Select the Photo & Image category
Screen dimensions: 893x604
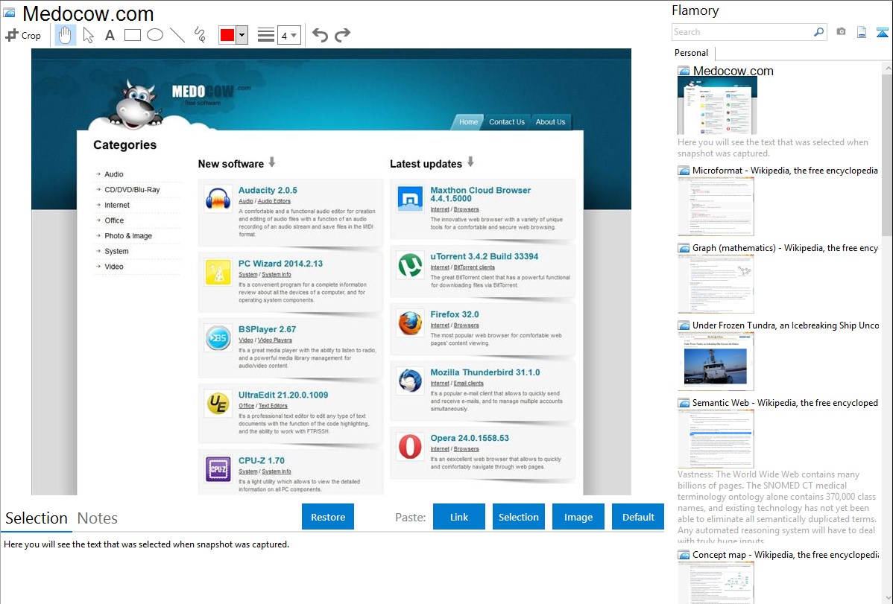tap(128, 235)
